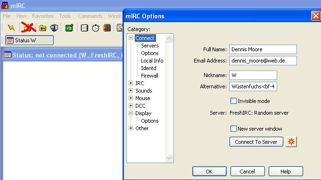321x180 pixels.
Task: Collapse the Connect category tree node
Action: click(131, 38)
